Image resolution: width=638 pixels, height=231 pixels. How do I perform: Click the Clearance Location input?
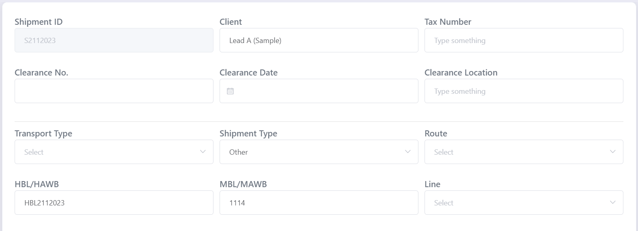pyautogui.click(x=524, y=91)
